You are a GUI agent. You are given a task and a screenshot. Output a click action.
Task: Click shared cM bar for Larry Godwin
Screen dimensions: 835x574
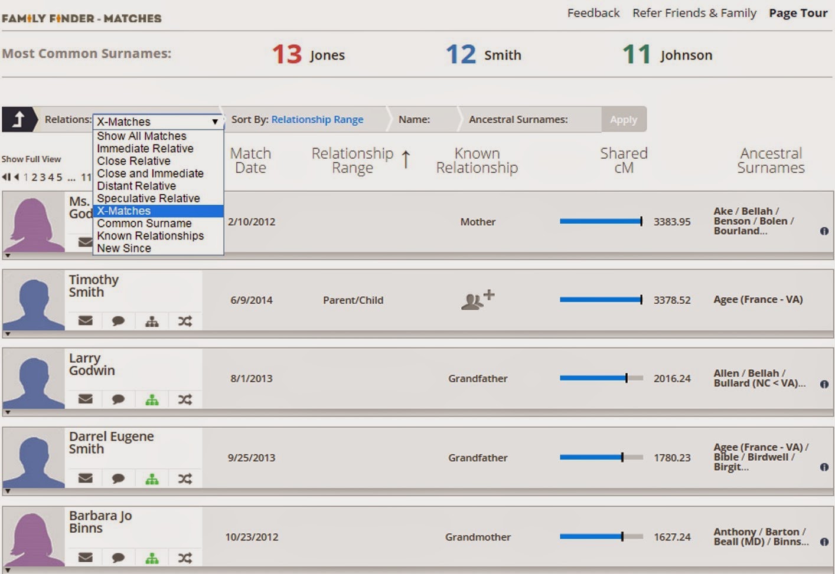coord(601,378)
